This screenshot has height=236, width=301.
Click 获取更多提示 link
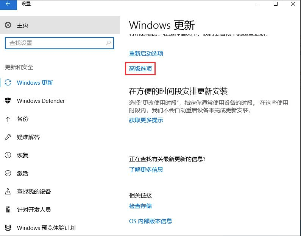146,120
